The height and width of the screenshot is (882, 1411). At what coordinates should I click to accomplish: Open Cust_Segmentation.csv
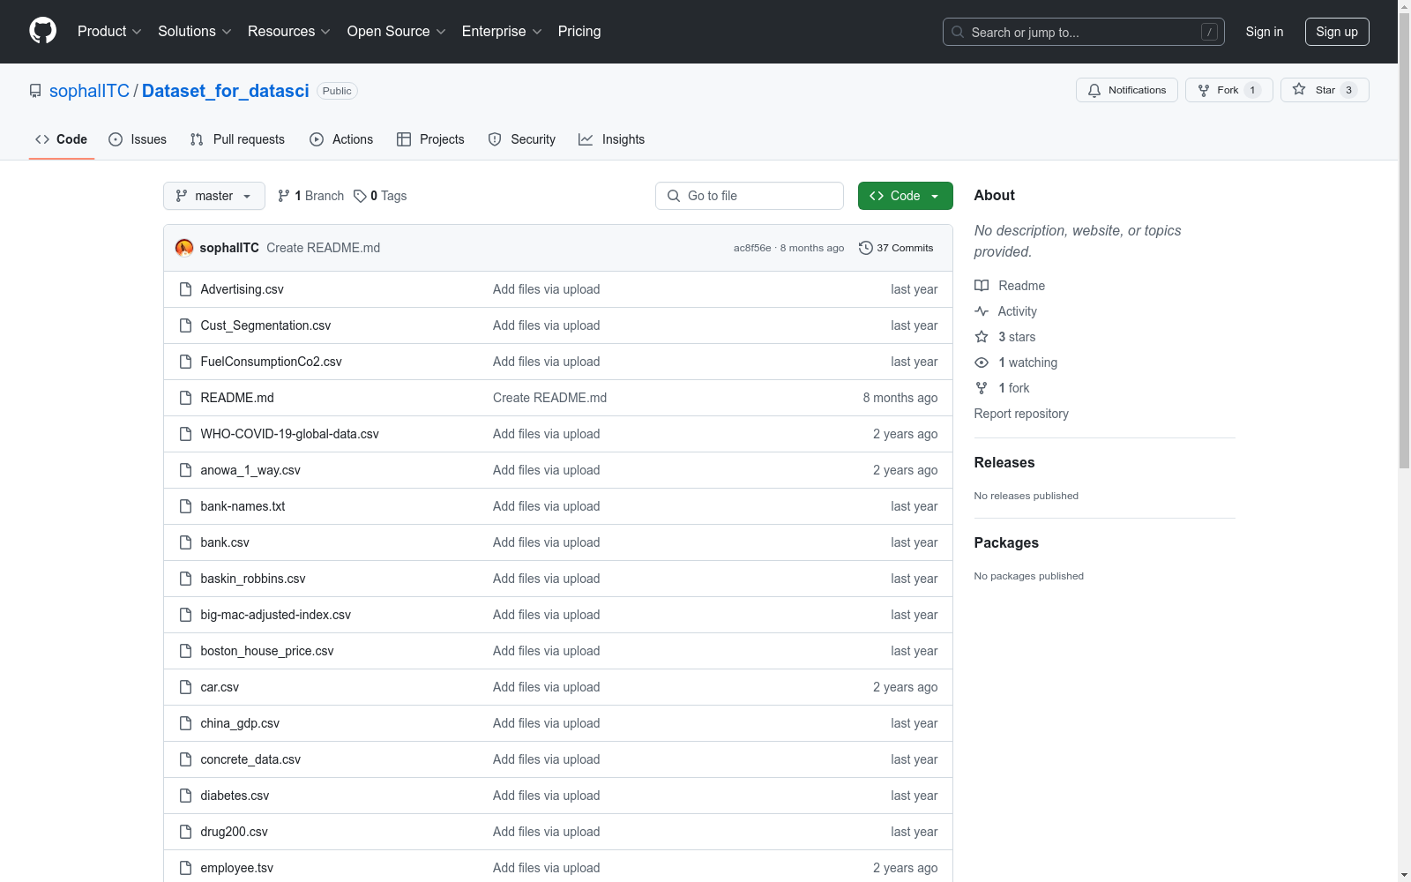pos(265,325)
